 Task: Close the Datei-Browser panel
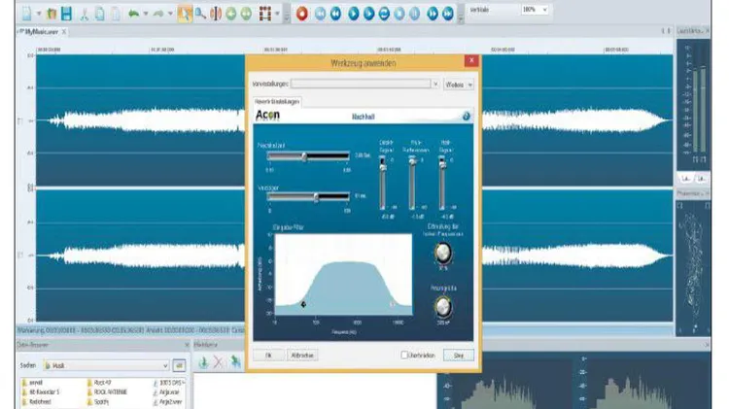pyautogui.click(x=187, y=345)
